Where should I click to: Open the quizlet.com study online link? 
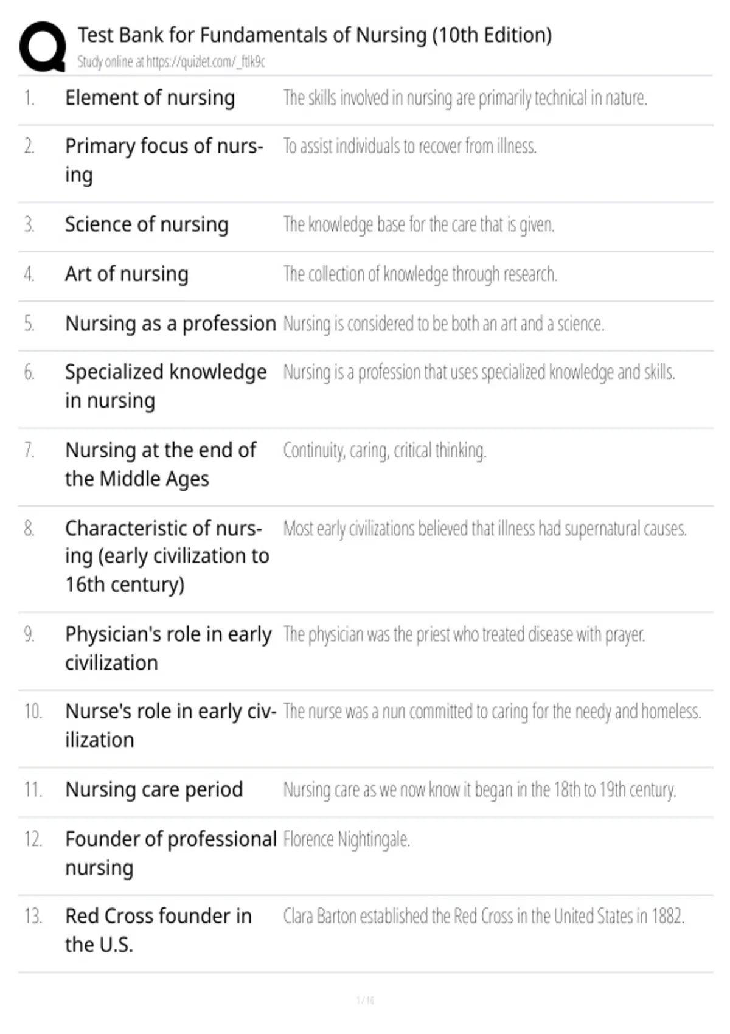(171, 61)
